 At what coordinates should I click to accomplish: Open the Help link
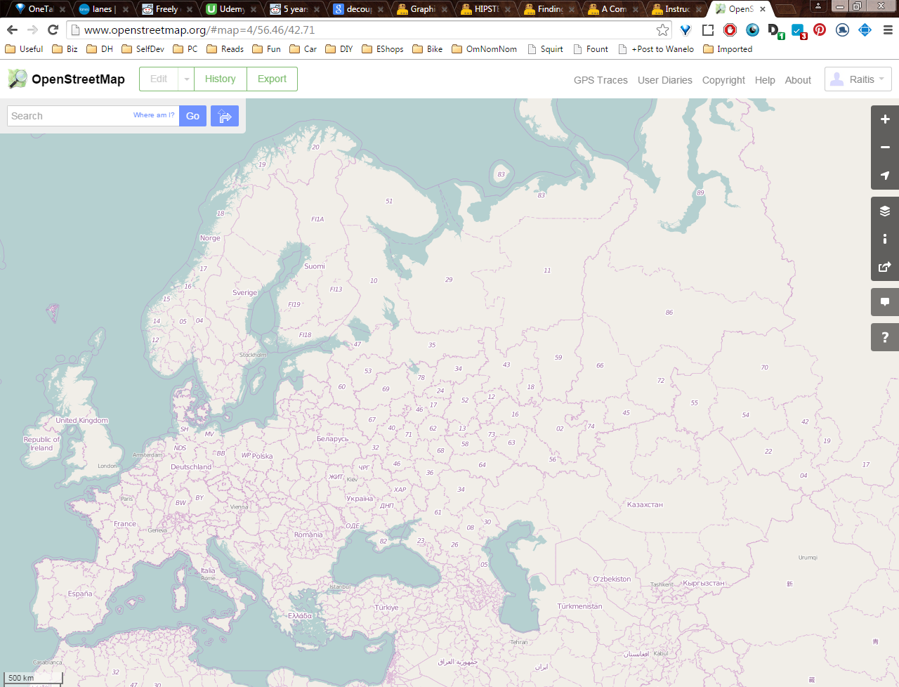pos(765,80)
